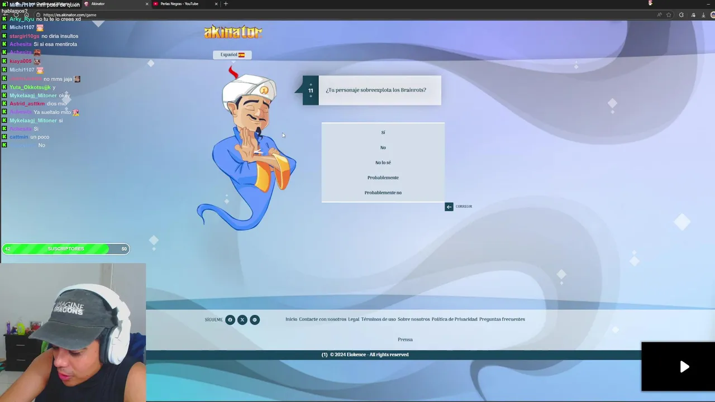
Task: Open the Español language selector
Action: 232,55
